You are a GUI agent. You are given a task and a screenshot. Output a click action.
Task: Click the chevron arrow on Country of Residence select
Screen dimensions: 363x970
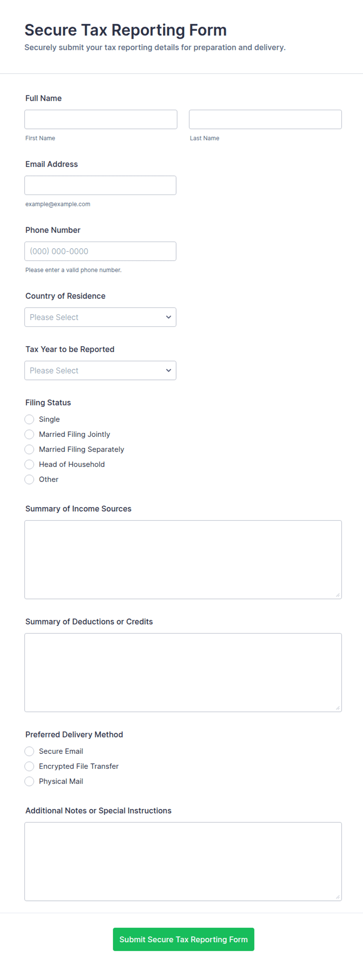169,317
